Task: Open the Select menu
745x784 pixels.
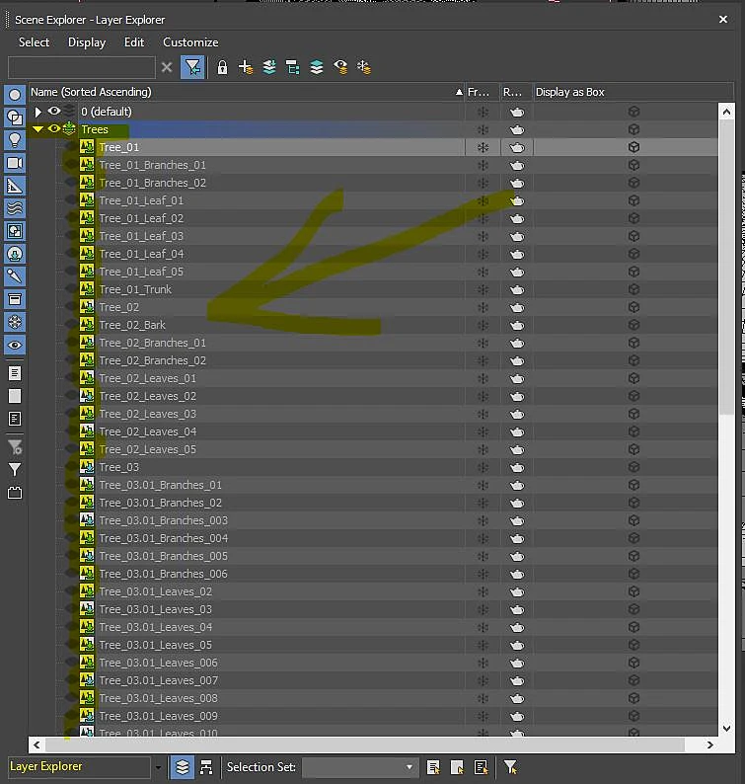Action: (34, 42)
